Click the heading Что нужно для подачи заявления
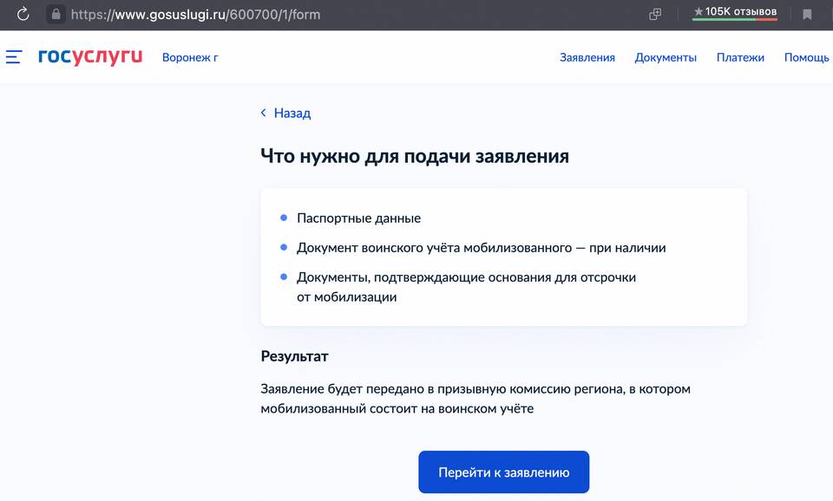The width and height of the screenshot is (833, 501). [x=415, y=156]
